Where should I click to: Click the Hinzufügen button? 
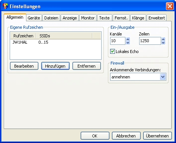[x=55, y=66]
